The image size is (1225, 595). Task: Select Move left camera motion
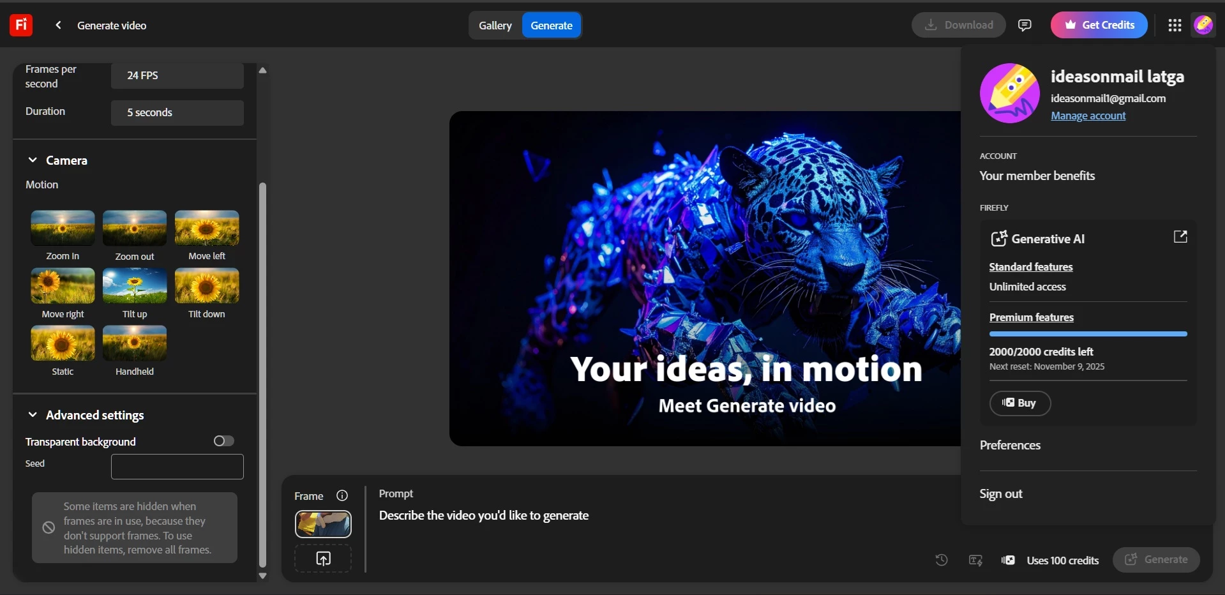[207, 228]
